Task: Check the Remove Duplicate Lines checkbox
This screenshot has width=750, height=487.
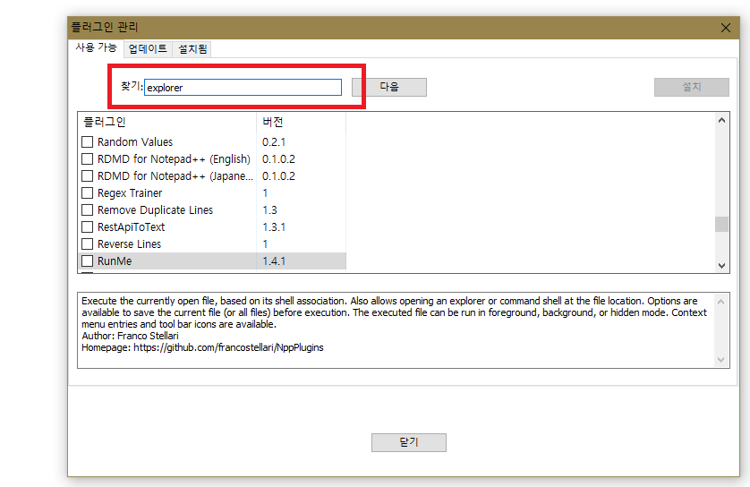Action: 87,210
